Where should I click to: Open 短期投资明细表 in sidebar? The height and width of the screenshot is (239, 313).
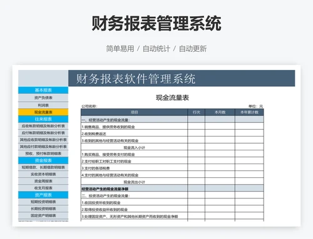pos(43,202)
